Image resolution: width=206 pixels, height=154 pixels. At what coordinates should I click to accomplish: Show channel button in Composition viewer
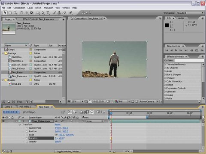click(x=116, y=101)
